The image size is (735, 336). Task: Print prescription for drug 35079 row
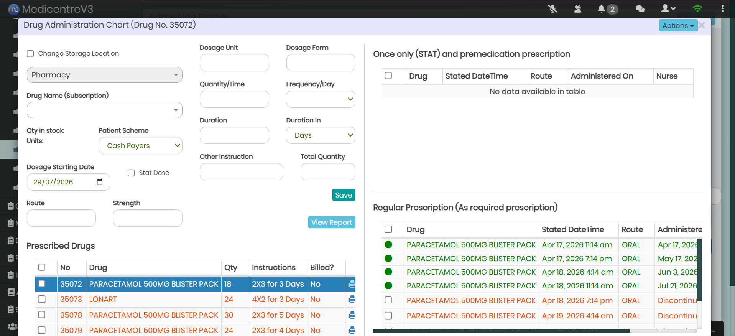coord(352,331)
